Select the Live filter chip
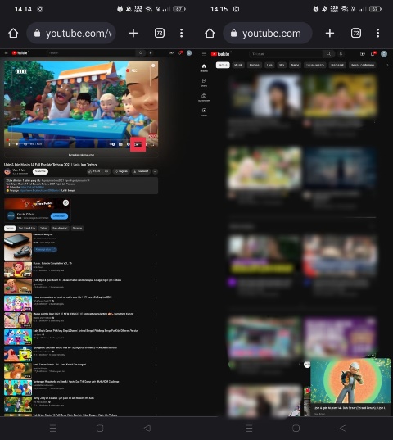 pos(269,65)
